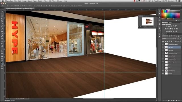182x102 pixels.
Task: Open the collapsed Character panel icon
Action: point(160,34)
